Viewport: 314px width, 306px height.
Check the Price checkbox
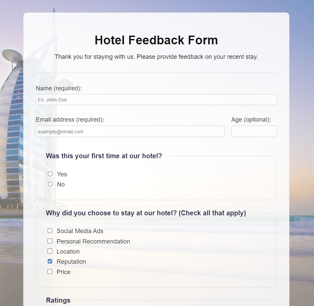pos(50,272)
